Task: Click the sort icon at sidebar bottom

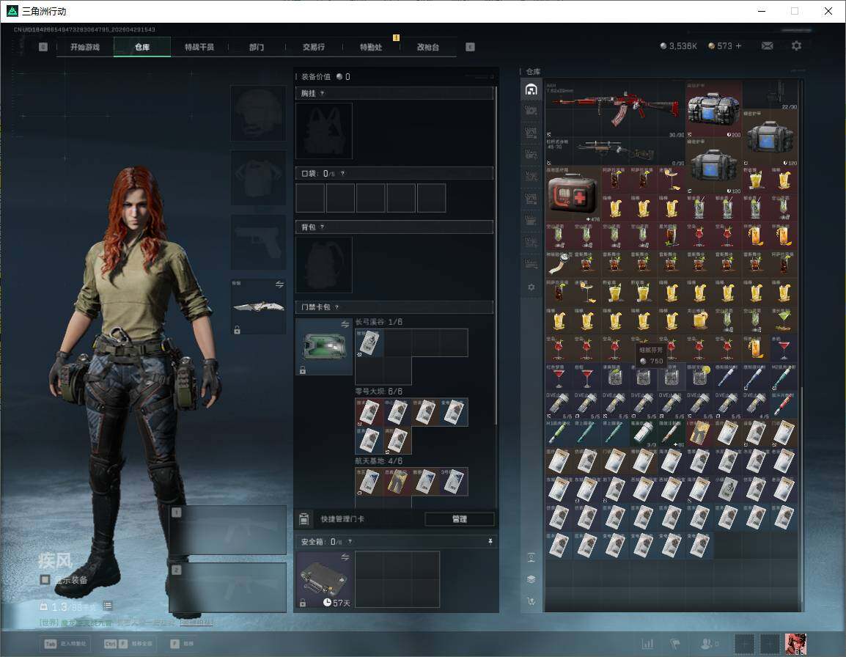Action: point(531,601)
